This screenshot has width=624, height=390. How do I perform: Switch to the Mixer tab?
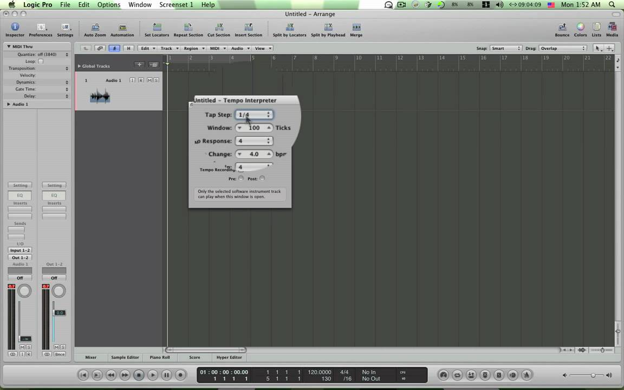click(x=91, y=357)
